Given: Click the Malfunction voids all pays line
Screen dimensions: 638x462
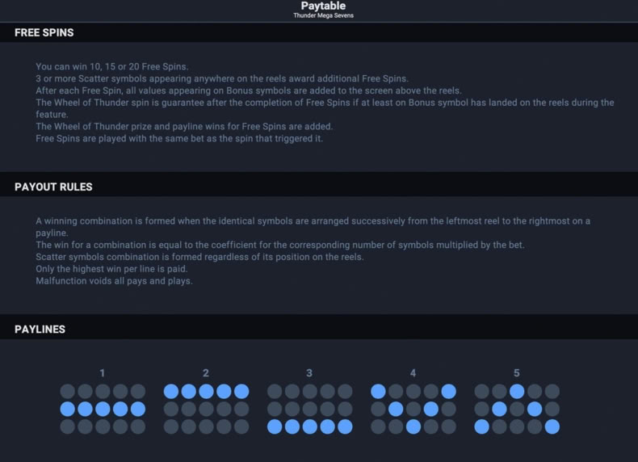Looking at the screenshot, I should pos(115,281).
